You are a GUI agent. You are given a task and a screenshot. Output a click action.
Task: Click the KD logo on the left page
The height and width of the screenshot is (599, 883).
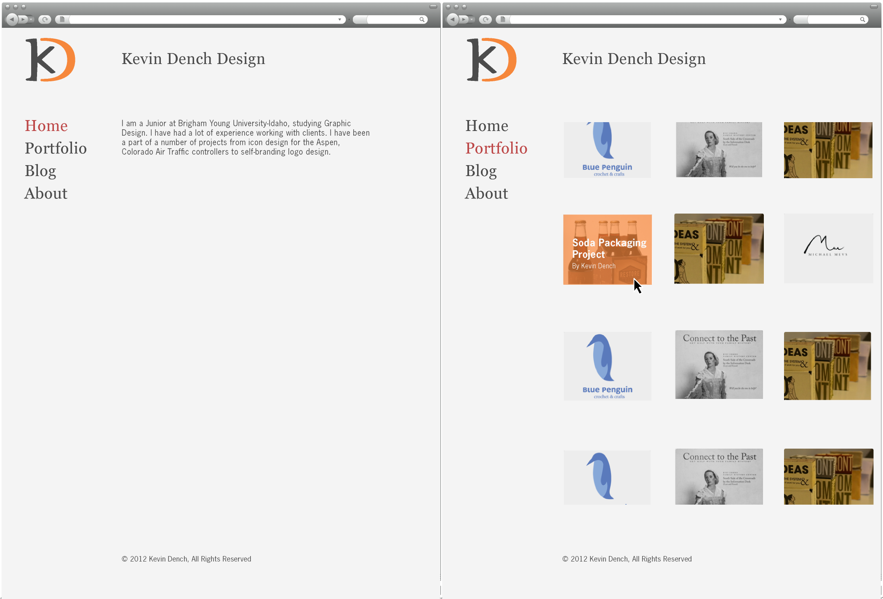(50, 59)
